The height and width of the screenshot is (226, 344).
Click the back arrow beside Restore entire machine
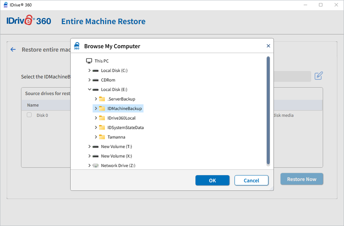click(13, 49)
